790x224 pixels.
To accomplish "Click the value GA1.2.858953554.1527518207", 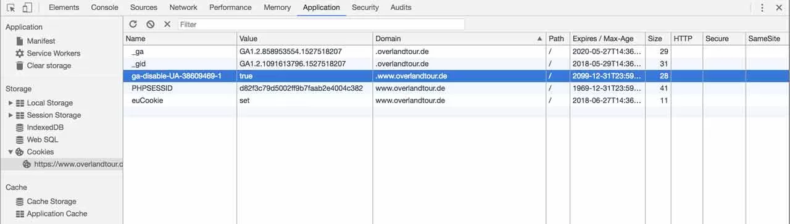I will coord(291,51).
